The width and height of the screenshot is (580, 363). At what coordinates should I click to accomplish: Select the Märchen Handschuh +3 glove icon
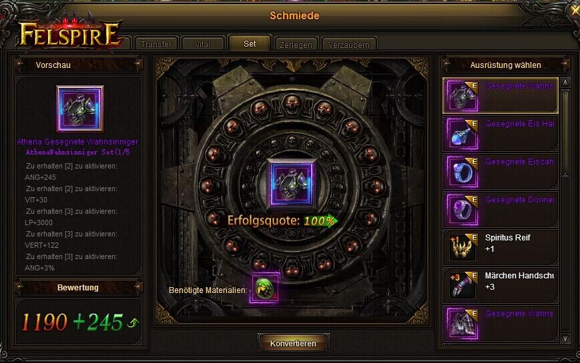[x=462, y=286]
